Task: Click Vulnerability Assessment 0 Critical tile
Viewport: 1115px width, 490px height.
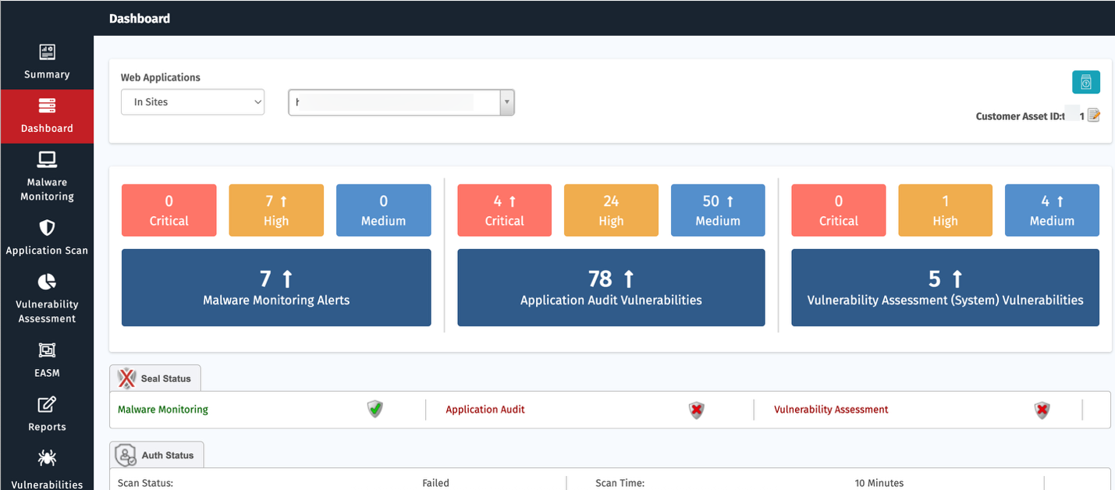Action: 839,210
